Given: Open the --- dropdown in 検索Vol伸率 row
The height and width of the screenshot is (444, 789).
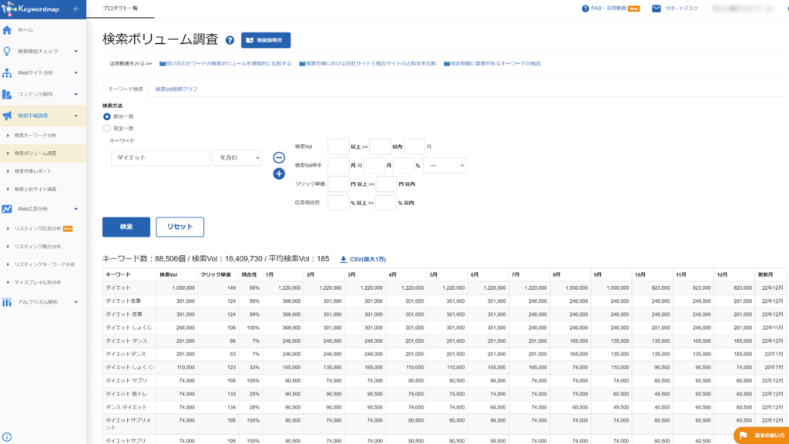Looking at the screenshot, I should (445, 165).
